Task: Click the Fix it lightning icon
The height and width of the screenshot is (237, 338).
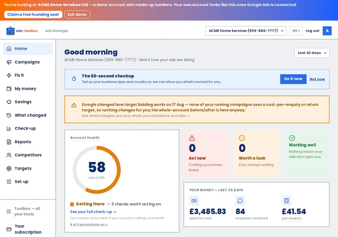Action: 9,75
